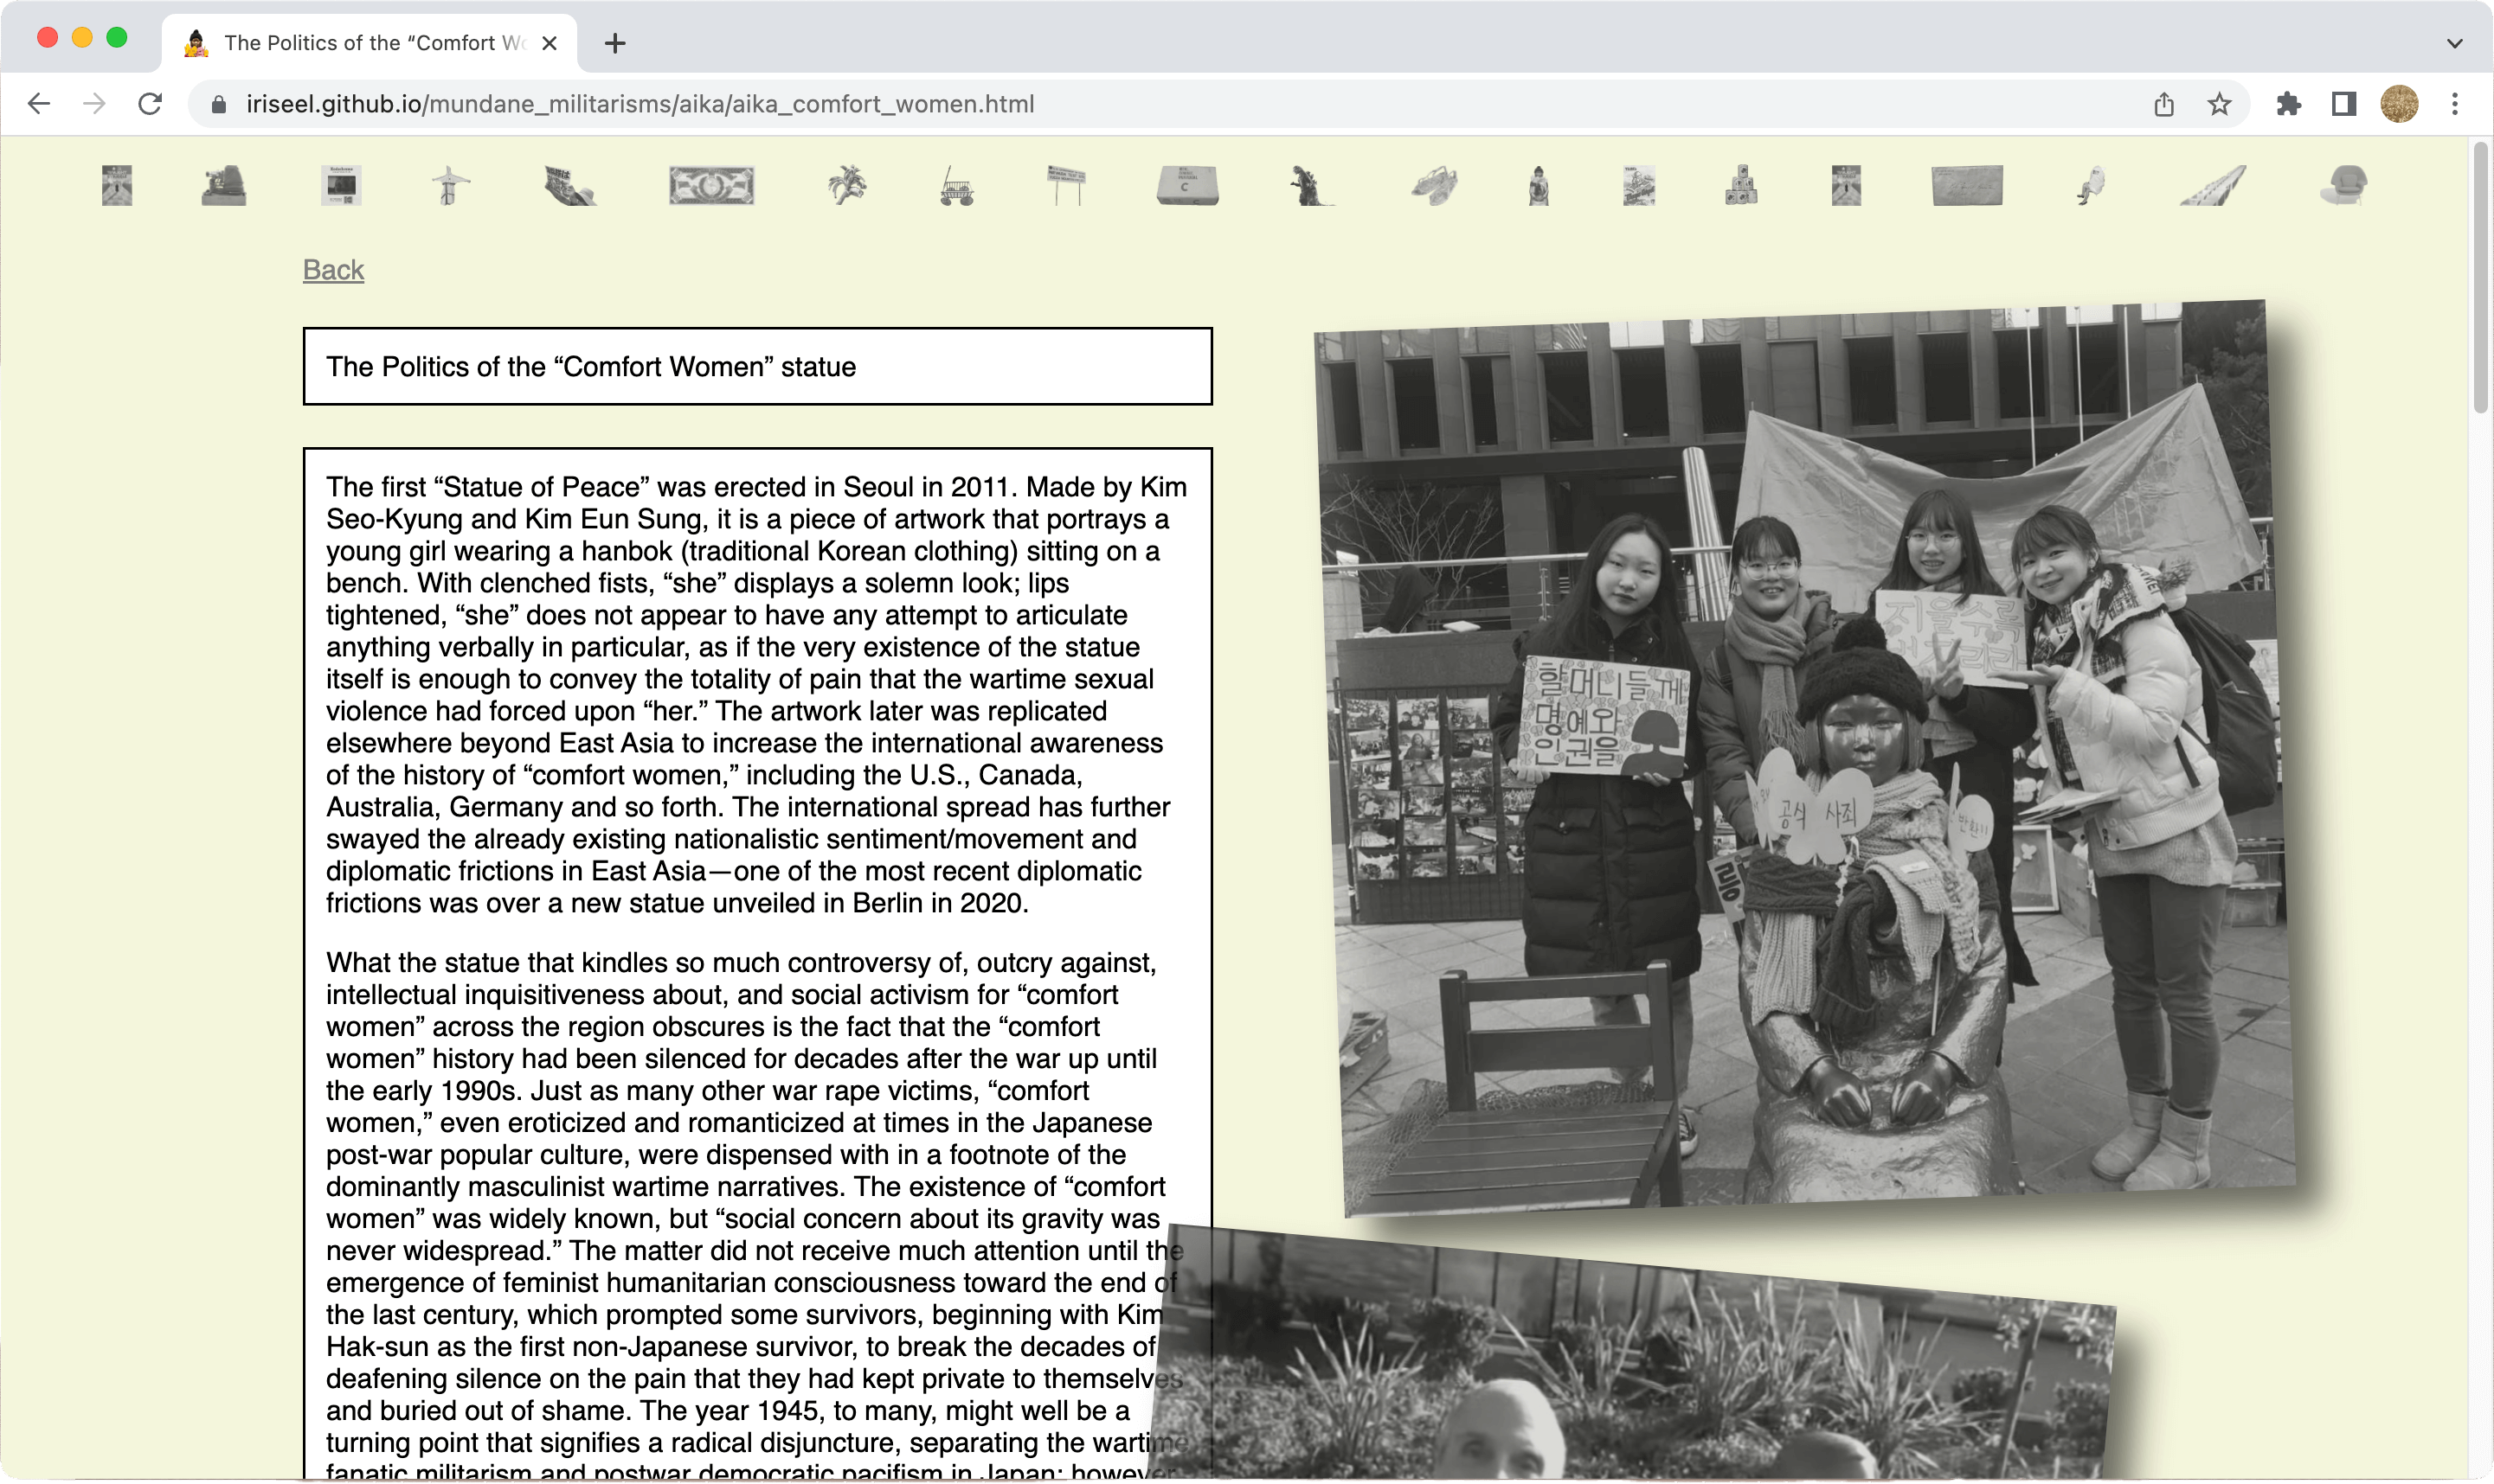Viewport: 2494px width, 1484px height.
Task: Open the straw sandals icon
Action: point(1435,186)
